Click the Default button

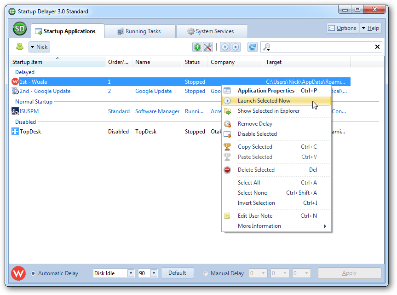click(x=177, y=273)
